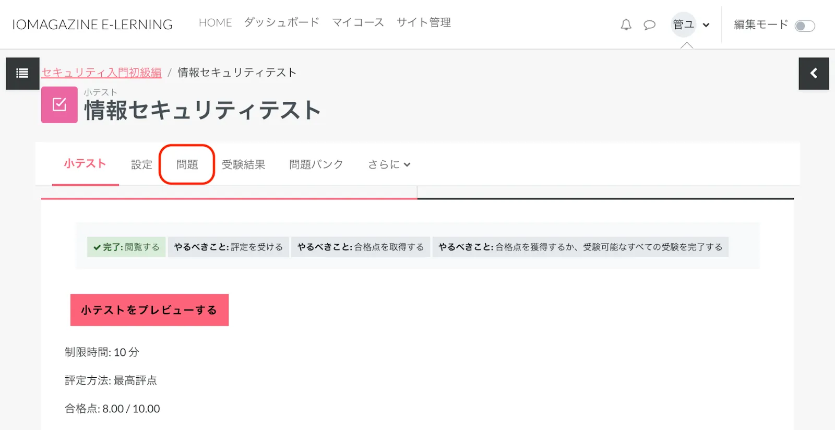Select the 小テスト tab
The width and height of the screenshot is (835, 430).
(85, 164)
